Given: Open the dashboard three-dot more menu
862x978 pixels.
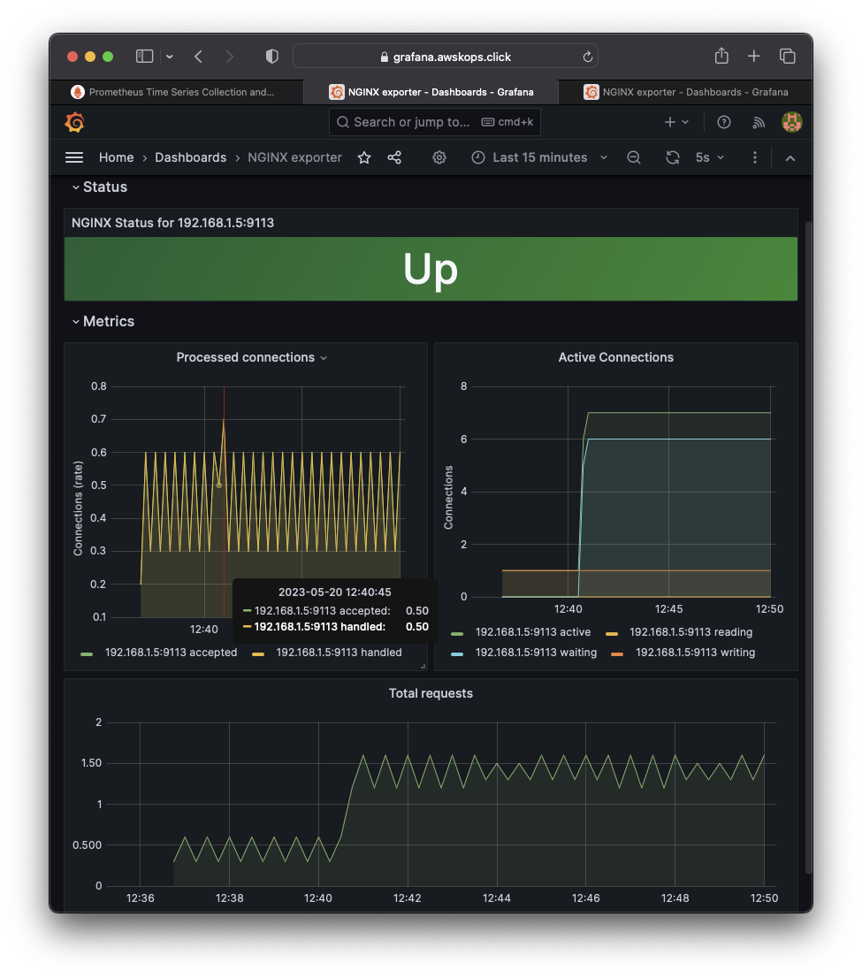Looking at the screenshot, I should 755,157.
